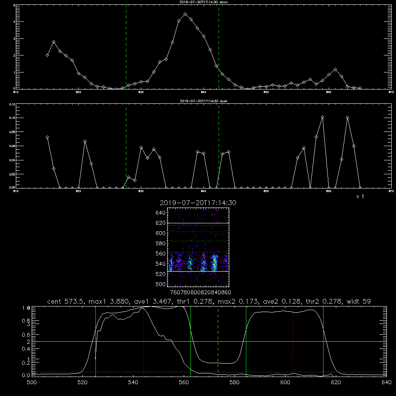Click left green dashed line in dusk plot

(126, 146)
